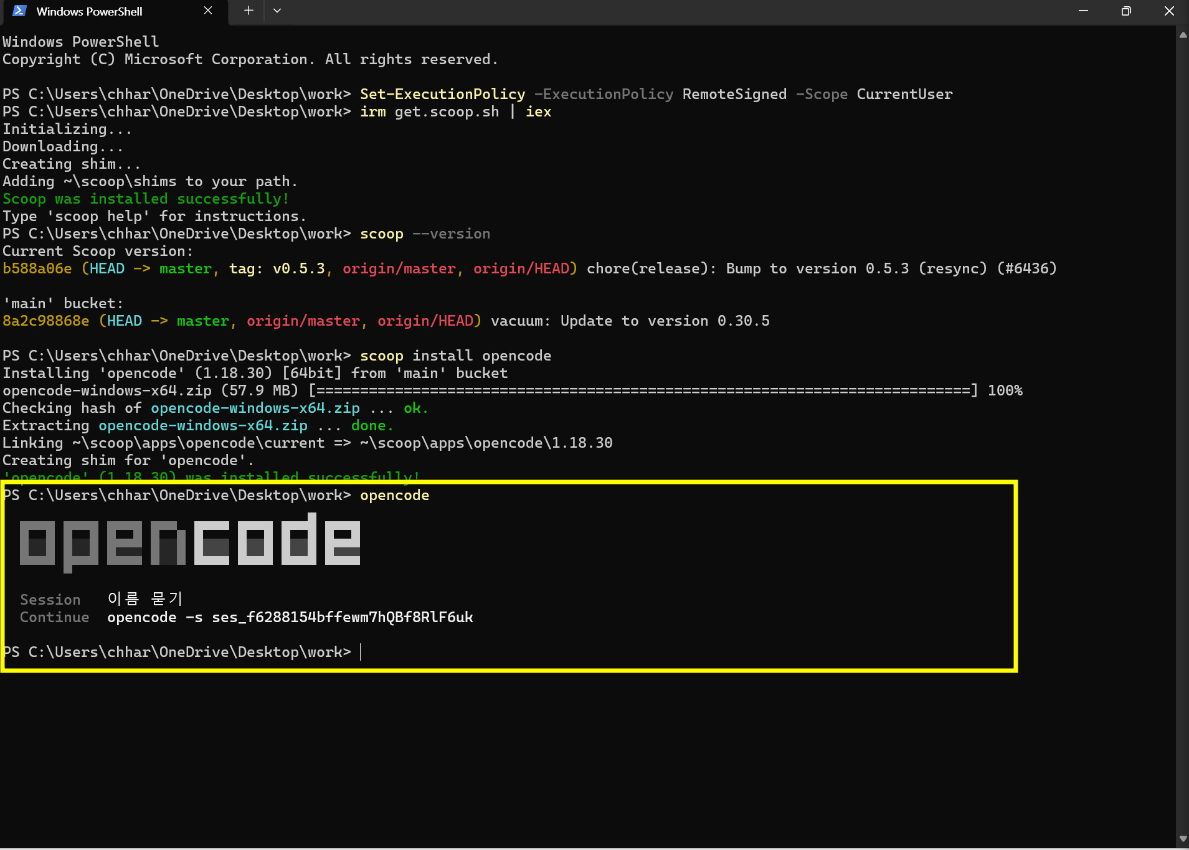Restore down the terminal window
The width and height of the screenshot is (1189, 850).
(1126, 11)
